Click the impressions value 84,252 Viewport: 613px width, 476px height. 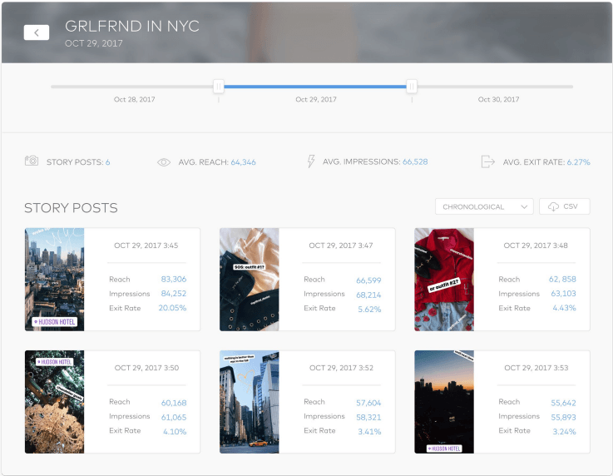click(174, 294)
